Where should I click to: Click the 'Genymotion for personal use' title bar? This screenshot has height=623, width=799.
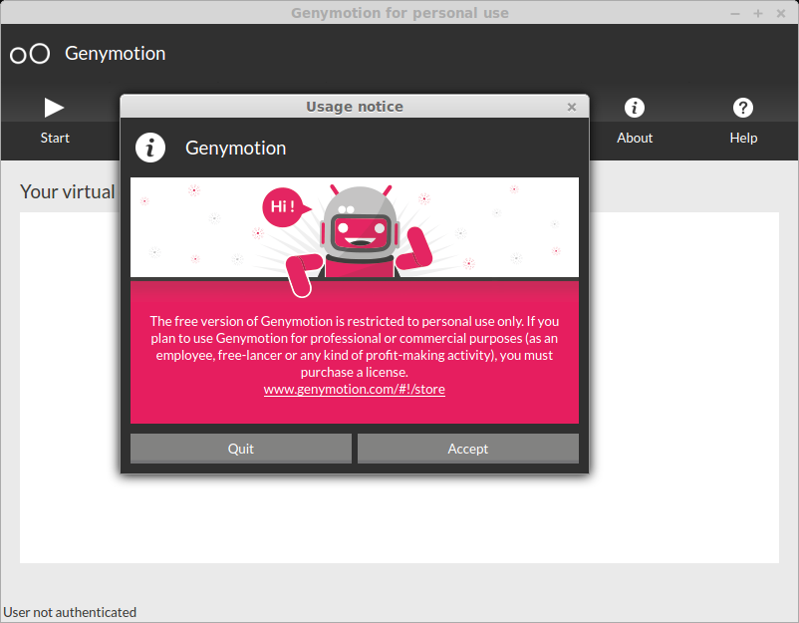tap(399, 13)
